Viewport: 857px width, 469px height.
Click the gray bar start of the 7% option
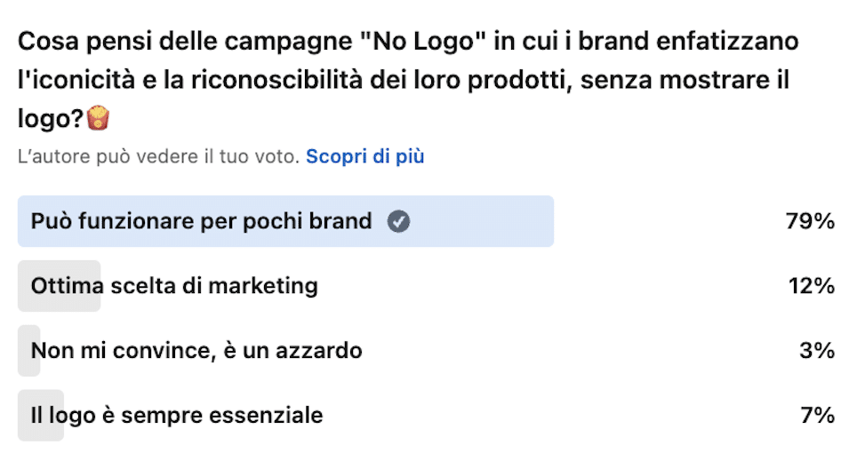coord(25,415)
